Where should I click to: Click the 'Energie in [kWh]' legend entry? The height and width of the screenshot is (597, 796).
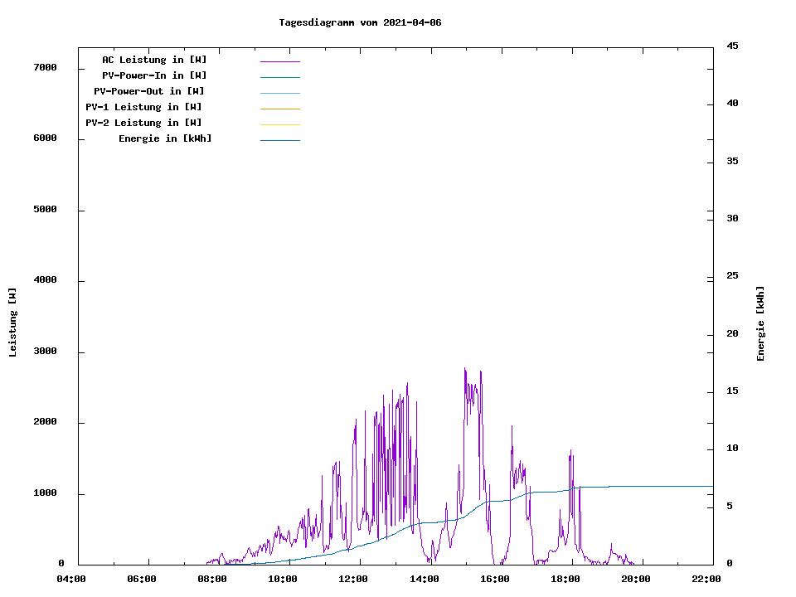[165, 138]
